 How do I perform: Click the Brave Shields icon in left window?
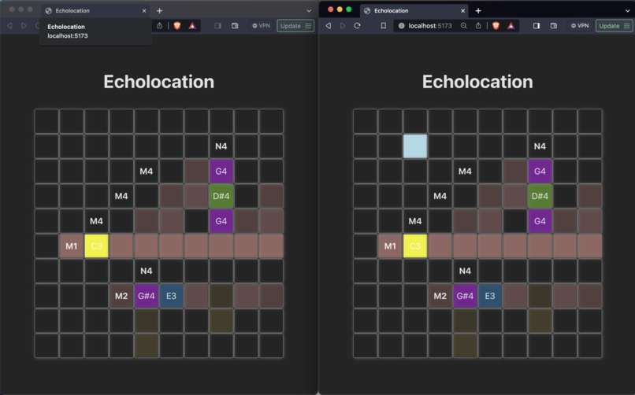pyautogui.click(x=177, y=26)
